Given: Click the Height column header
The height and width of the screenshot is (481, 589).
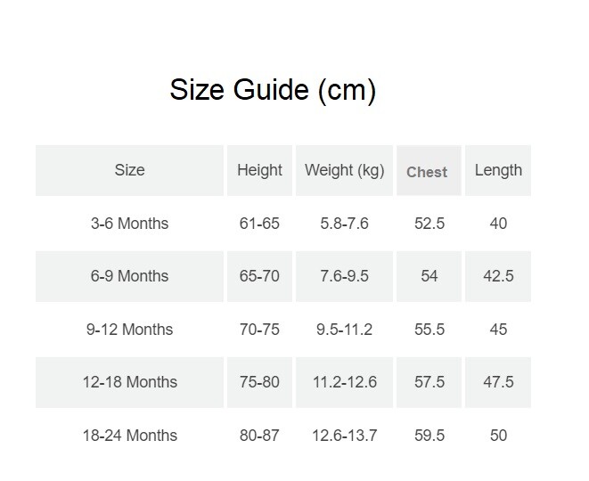Looking at the screenshot, I should [x=259, y=170].
